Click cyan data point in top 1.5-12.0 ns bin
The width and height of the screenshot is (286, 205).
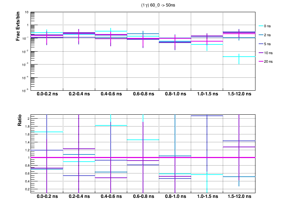click(x=239, y=57)
